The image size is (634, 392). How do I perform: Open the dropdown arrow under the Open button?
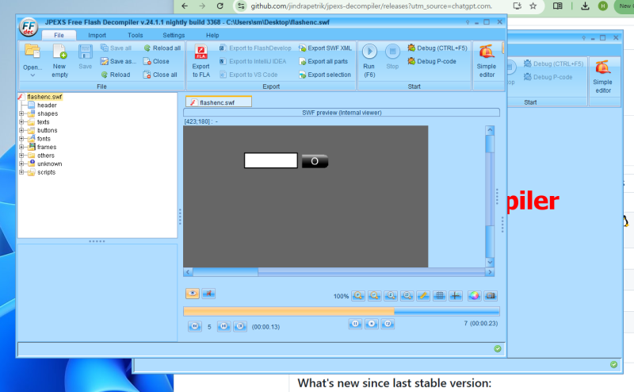[x=32, y=75]
